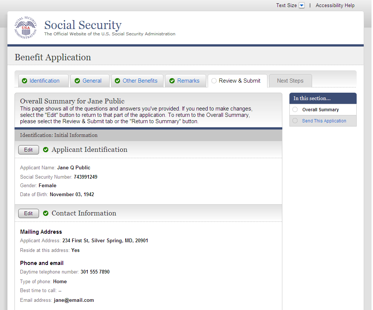
Task: Select the Send This Application radio indicator
Action: tap(295, 121)
